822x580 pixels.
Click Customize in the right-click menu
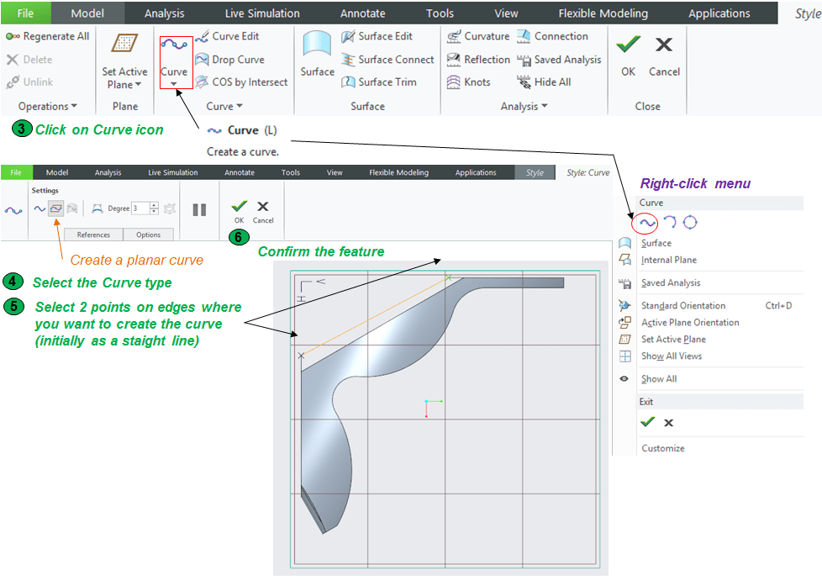tap(662, 448)
